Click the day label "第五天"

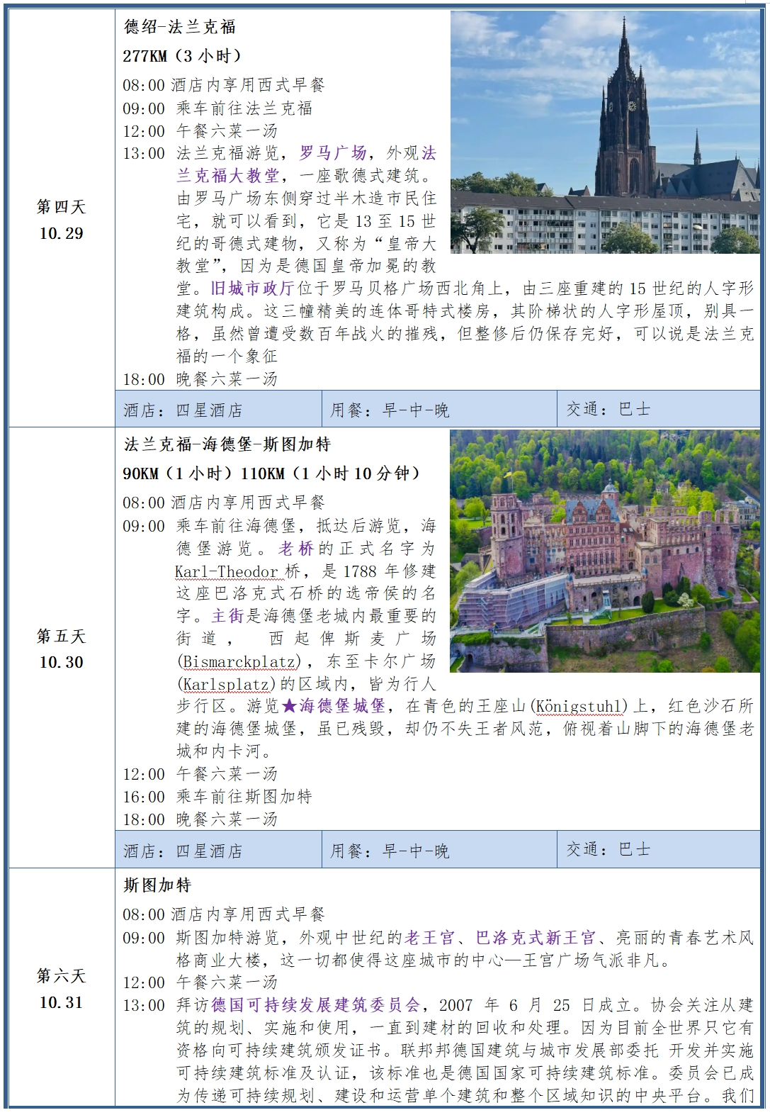(62, 636)
